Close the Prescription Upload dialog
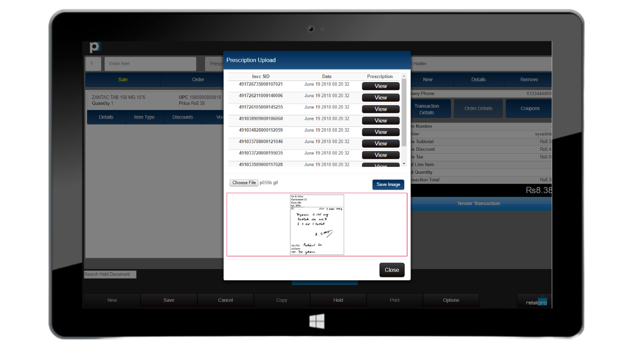 pyautogui.click(x=392, y=270)
